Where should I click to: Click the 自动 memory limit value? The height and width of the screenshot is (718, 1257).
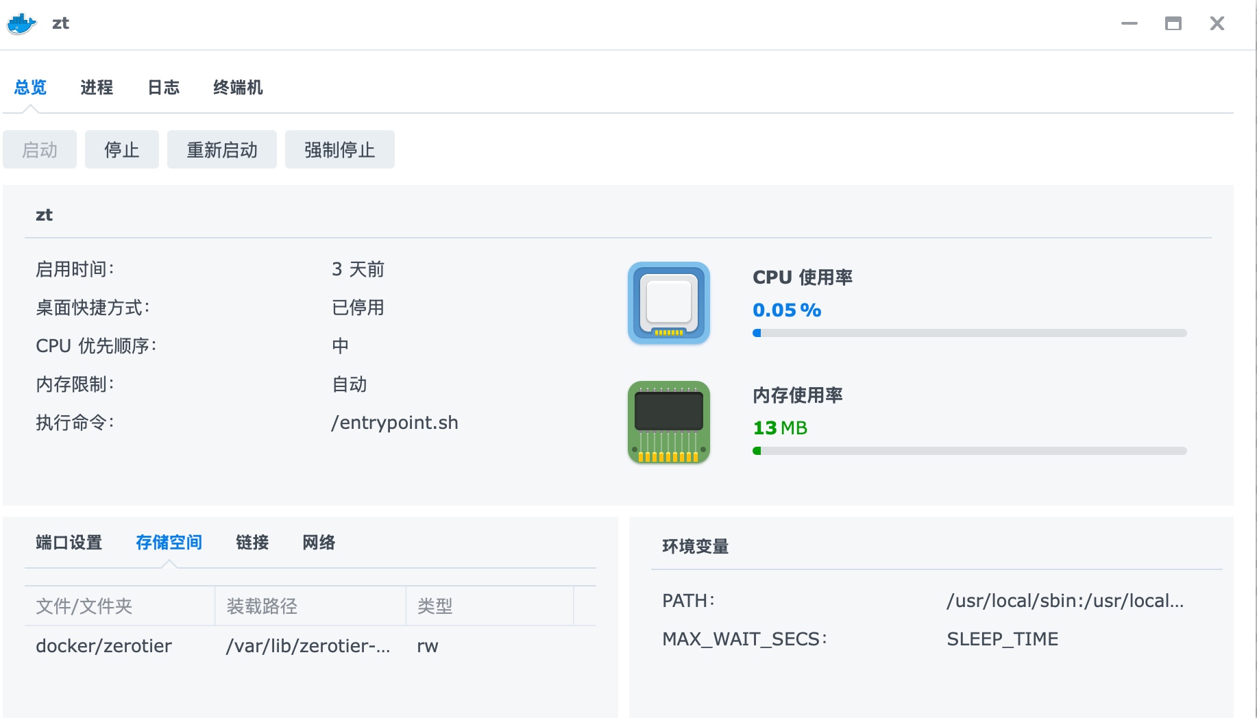(x=350, y=384)
